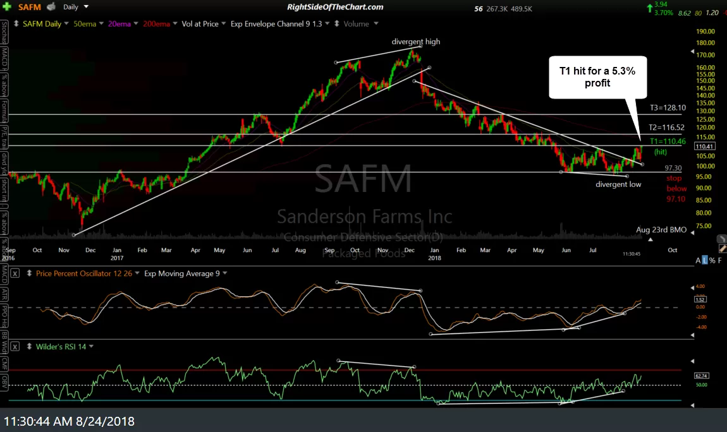Click the gray icon beside SAFM symbol
This screenshot has width=727, height=432.
pos(51,6)
